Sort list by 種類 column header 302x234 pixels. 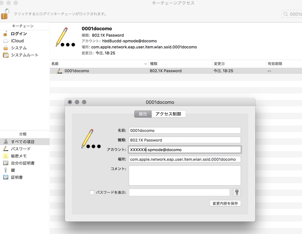[x=180, y=64]
